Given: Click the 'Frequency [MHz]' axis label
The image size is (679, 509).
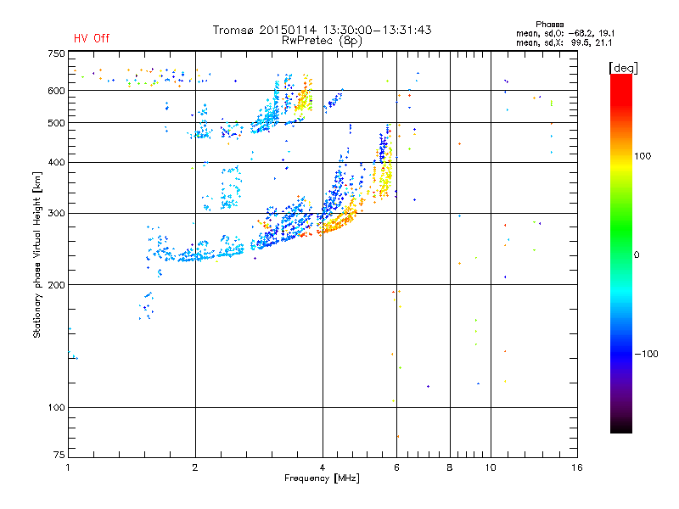Looking at the screenshot, I should tap(322, 478).
